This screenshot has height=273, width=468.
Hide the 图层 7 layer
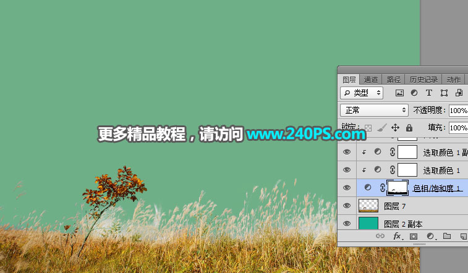[347, 206]
